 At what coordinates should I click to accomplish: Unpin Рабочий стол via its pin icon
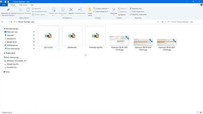(34, 32)
